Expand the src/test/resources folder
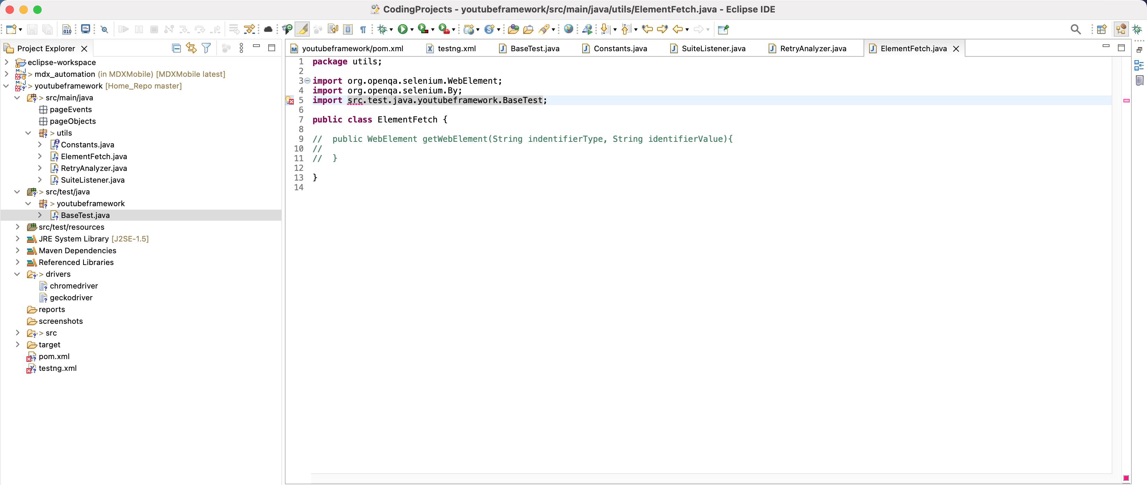This screenshot has width=1147, height=485. tap(16, 227)
